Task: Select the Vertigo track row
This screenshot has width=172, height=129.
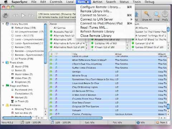Action: coord(108,72)
